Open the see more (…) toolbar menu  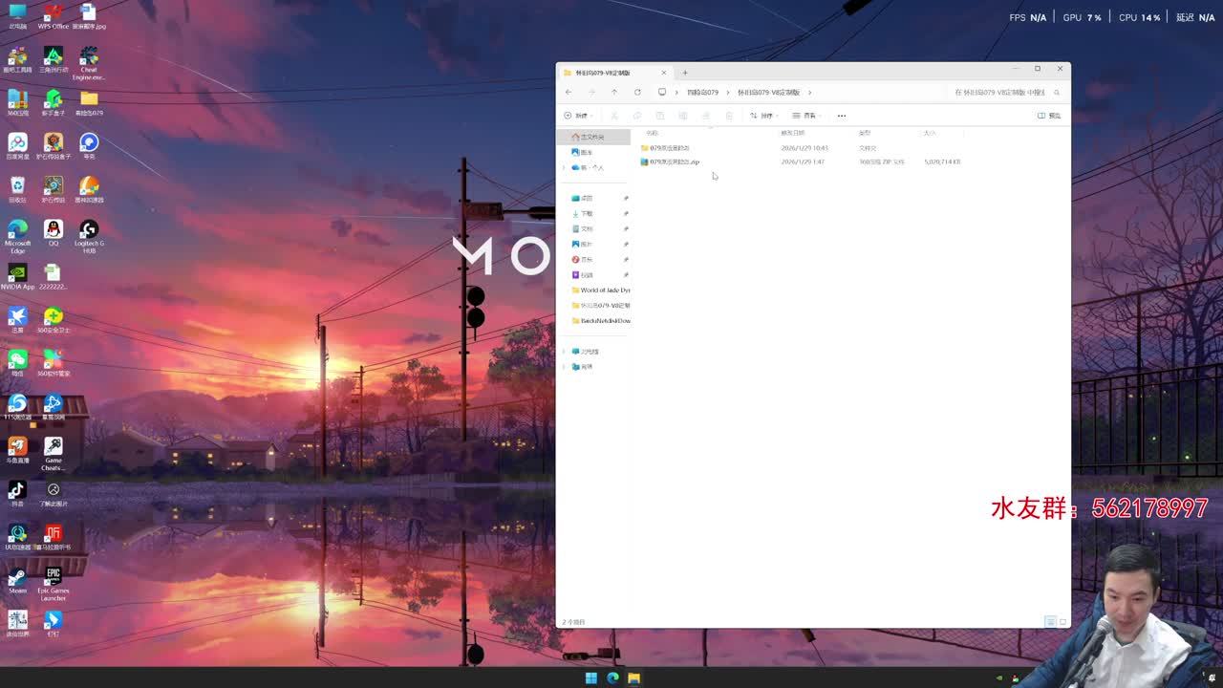[842, 116]
